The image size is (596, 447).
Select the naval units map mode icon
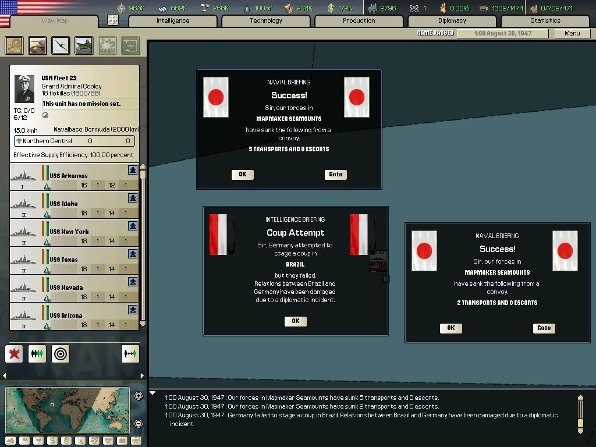click(84, 45)
